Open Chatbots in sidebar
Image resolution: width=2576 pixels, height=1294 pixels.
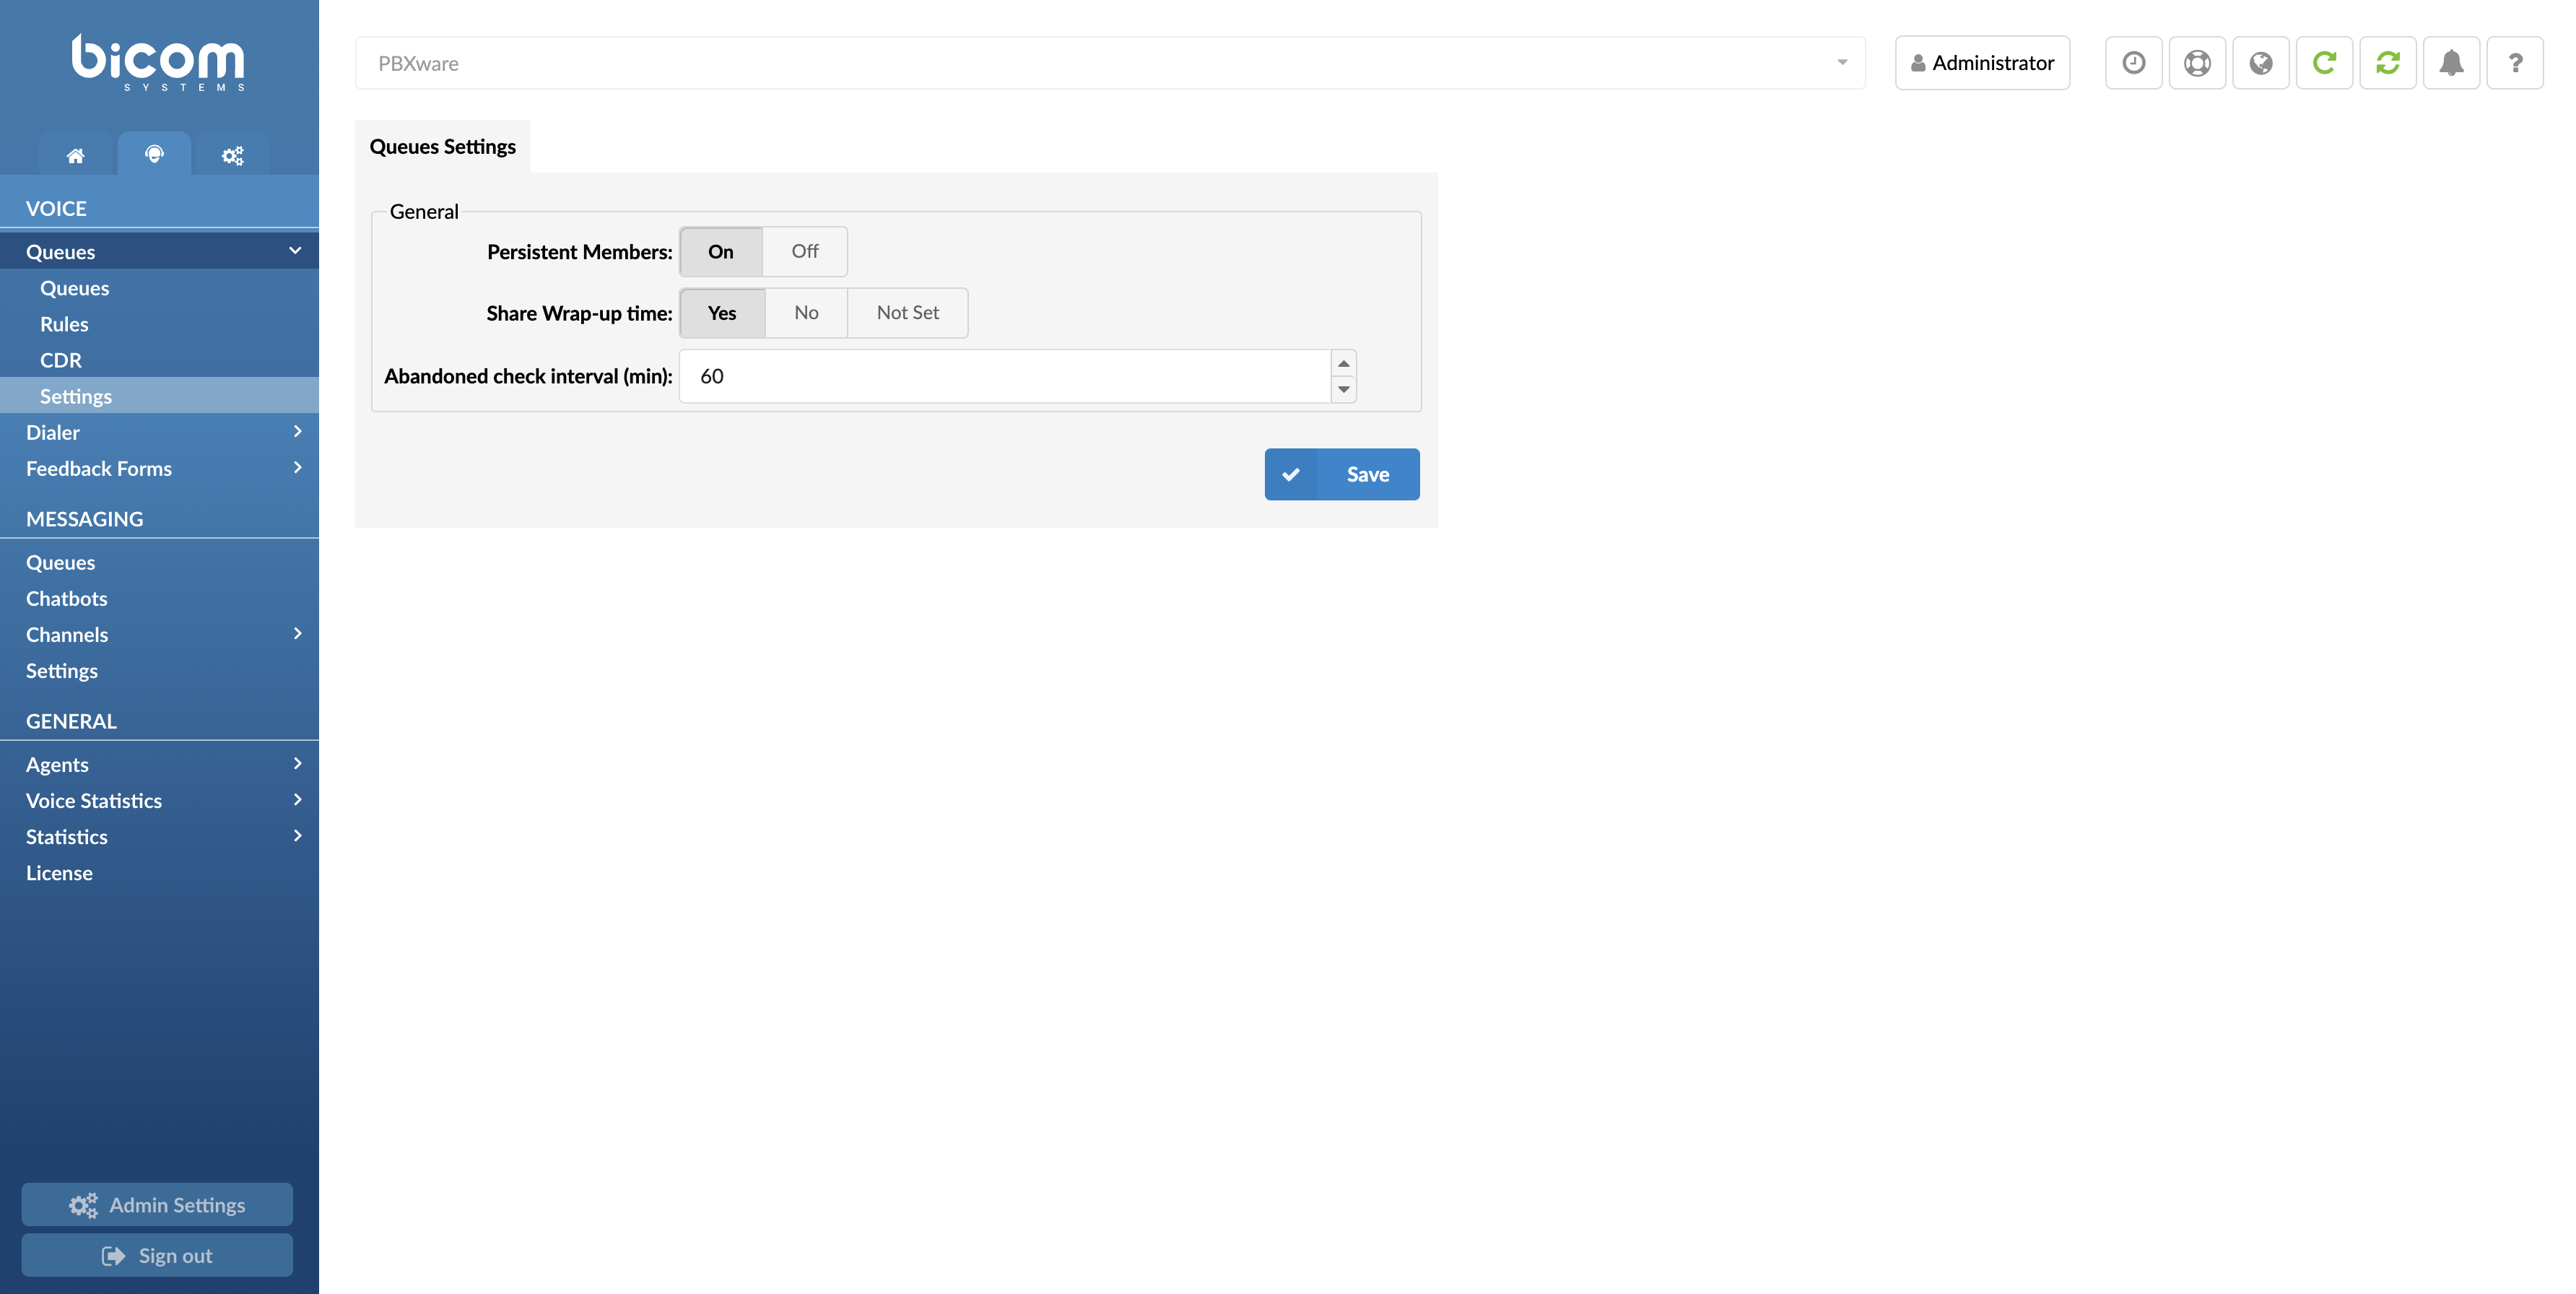(159, 598)
